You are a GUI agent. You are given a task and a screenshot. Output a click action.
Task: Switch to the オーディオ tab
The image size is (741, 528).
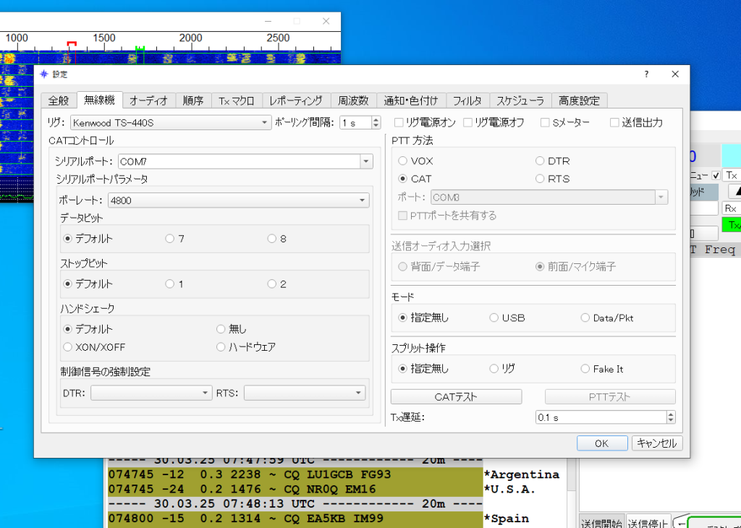point(148,101)
